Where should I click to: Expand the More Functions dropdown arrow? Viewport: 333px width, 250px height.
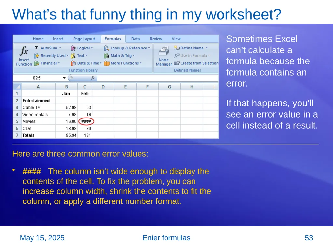pyautogui.click(x=140, y=63)
